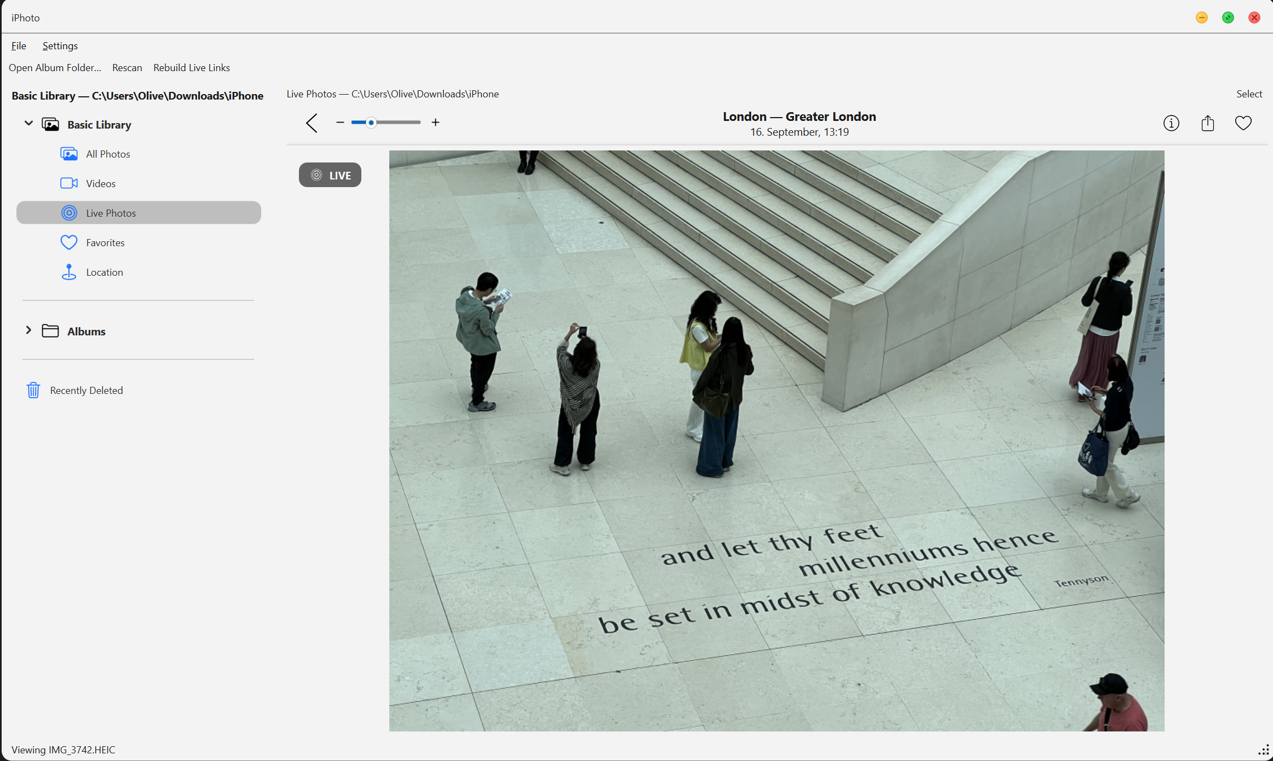This screenshot has height=761, width=1273.
Task: Expand the Albums tree node
Action: click(x=28, y=330)
